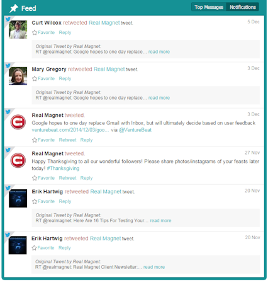
Task: Reply to Erik Hartwig's 16 Tips retweet
Action: pyautogui.click(x=65, y=201)
